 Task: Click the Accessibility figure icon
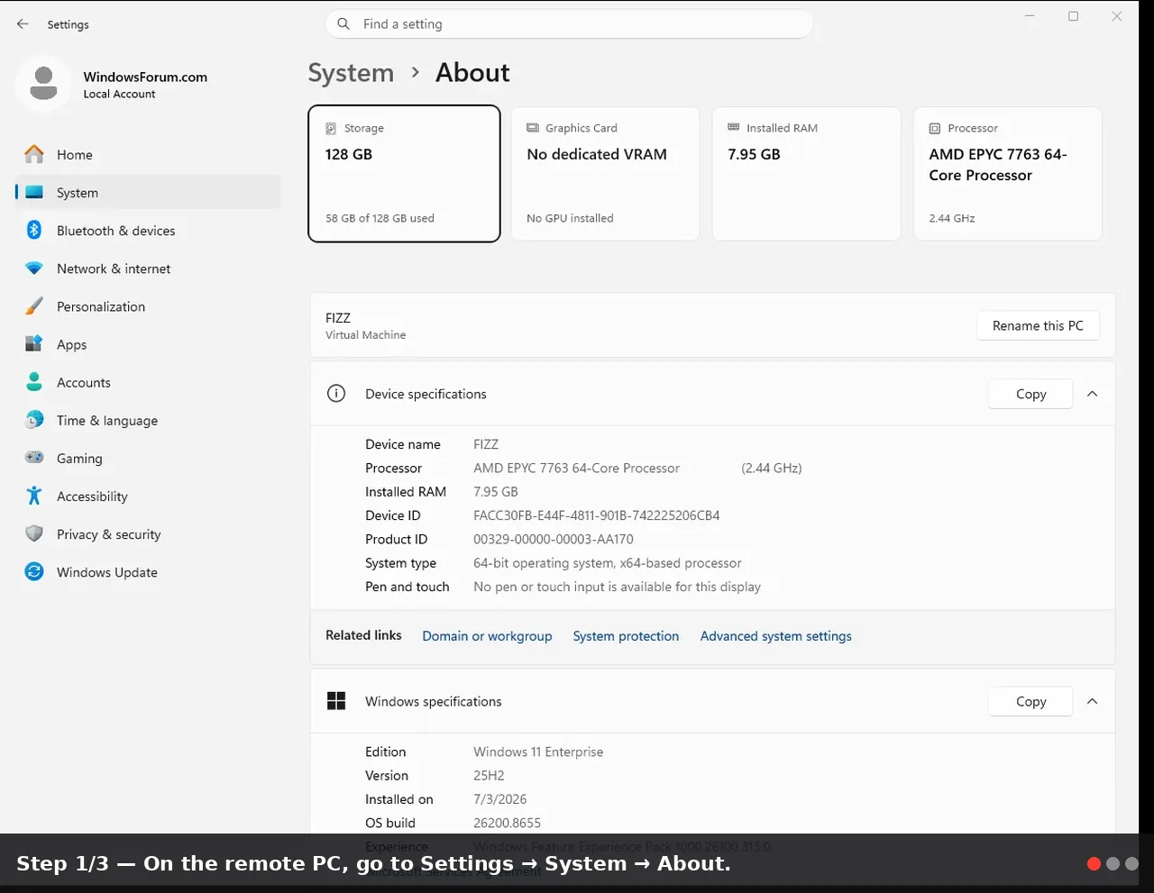(x=34, y=496)
